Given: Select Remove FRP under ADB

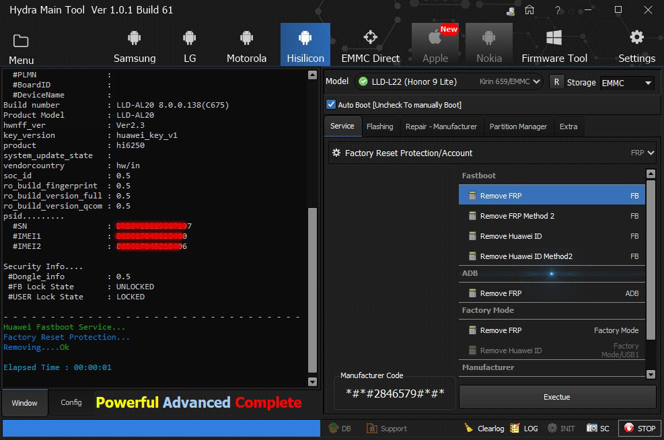Looking at the screenshot, I should [552, 293].
